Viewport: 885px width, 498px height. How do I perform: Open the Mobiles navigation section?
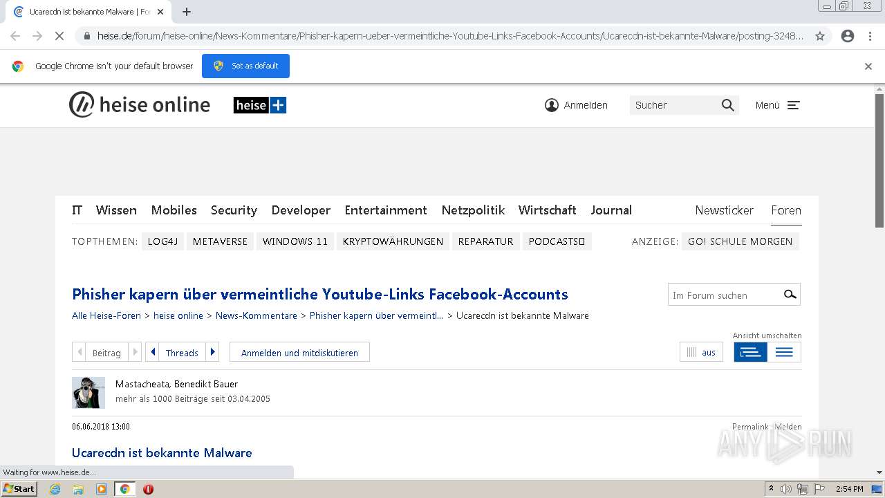[174, 210]
